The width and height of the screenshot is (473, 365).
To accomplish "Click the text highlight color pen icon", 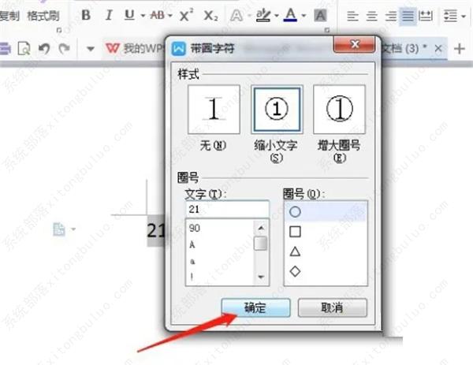I will coord(263,15).
